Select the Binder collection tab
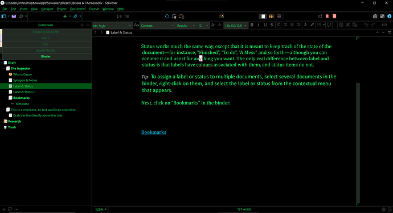This screenshot has height=213, width=393. pos(46,56)
